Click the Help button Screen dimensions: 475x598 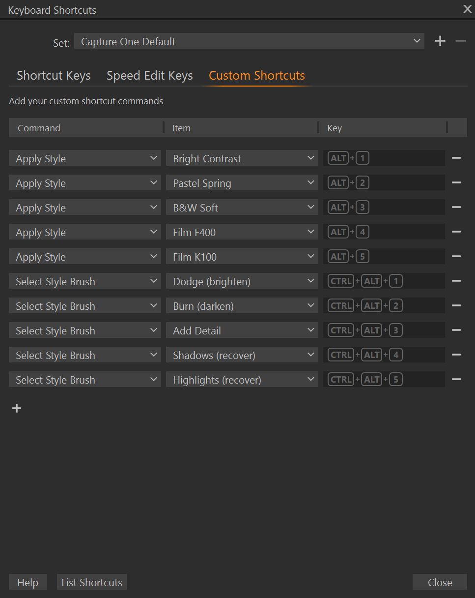pos(28,582)
